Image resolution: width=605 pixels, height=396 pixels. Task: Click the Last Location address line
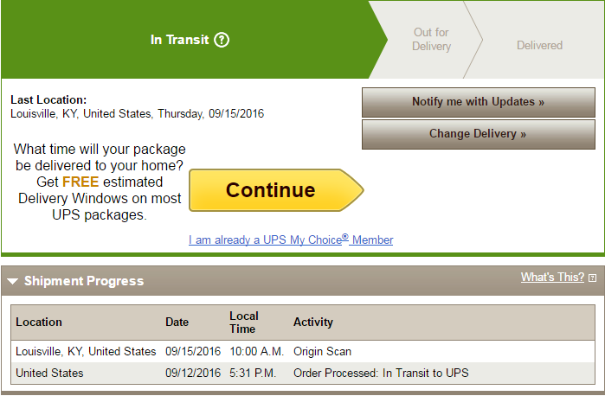pos(137,113)
